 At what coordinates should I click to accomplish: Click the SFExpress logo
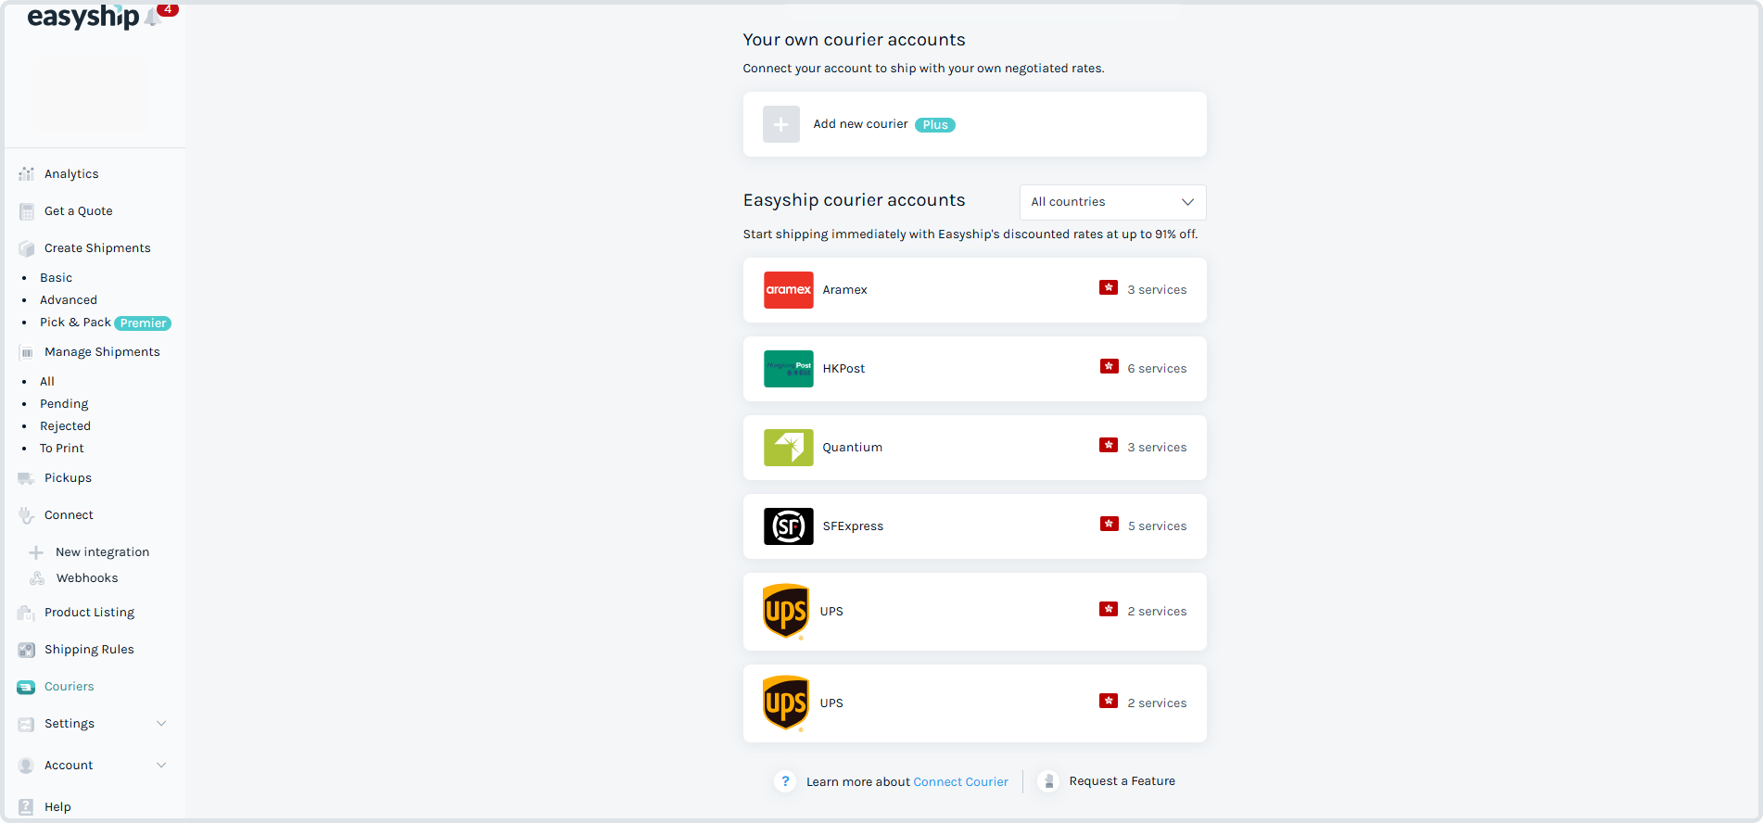point(789,526)
